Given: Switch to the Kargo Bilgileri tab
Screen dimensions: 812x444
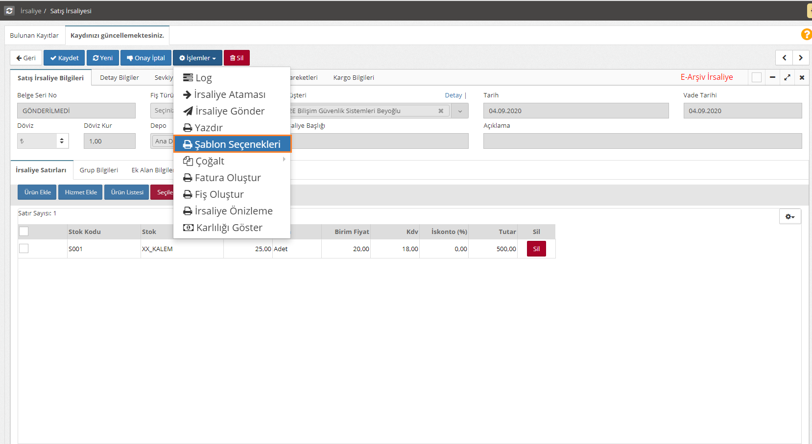Looking at the screenshot, I should (354, 77).
